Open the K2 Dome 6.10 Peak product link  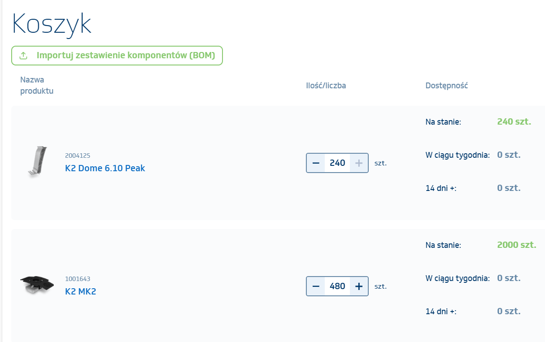tap(105, 169)
